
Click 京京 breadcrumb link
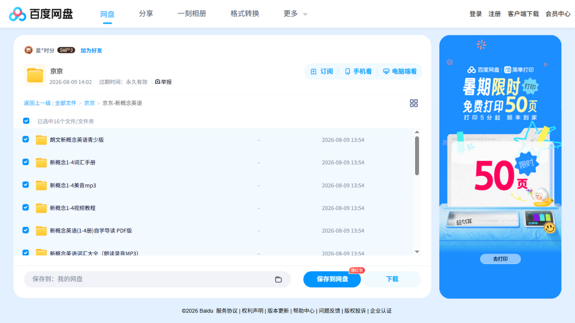click(x=89, y=103)
